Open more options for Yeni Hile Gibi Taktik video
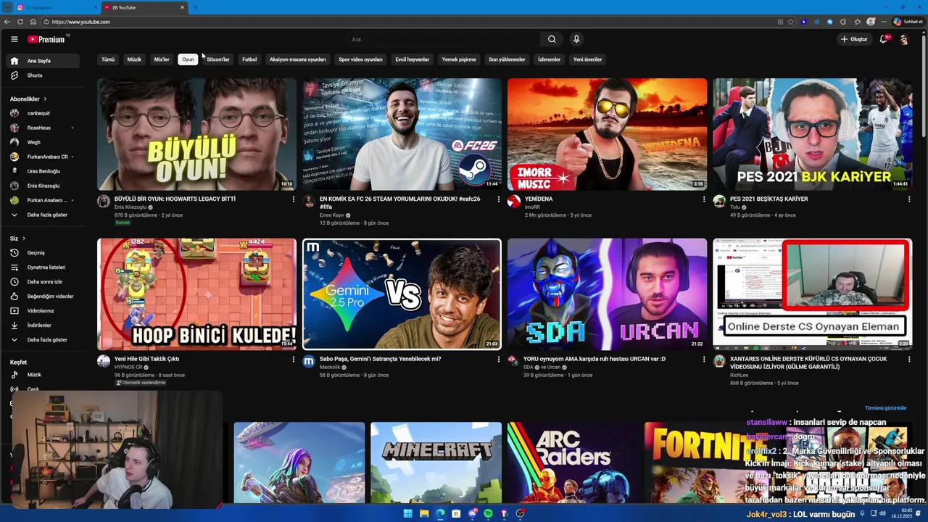 coord(293,360)
